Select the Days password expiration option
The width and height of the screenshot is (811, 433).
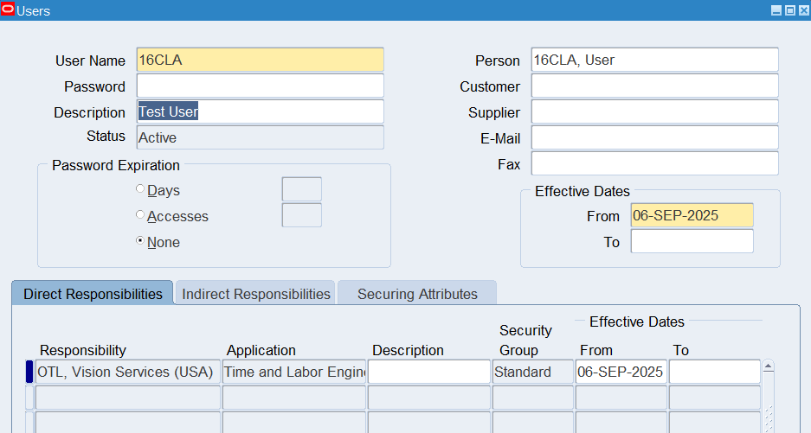[x=140, y=190]
